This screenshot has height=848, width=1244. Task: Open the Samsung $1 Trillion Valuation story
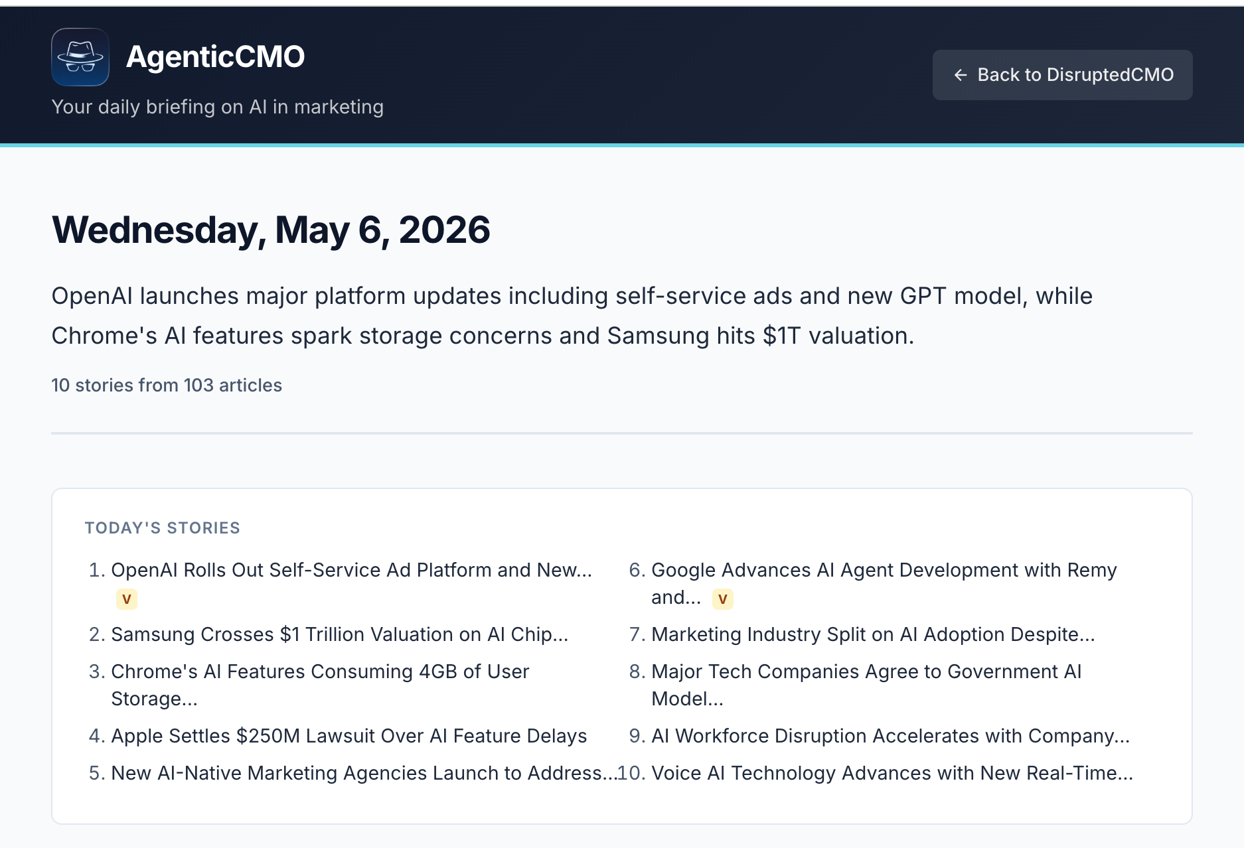click(339, 634)
